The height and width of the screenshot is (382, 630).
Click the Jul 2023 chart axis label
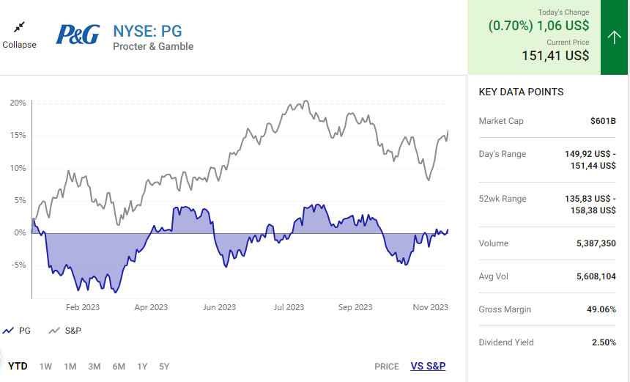(289, 307)
